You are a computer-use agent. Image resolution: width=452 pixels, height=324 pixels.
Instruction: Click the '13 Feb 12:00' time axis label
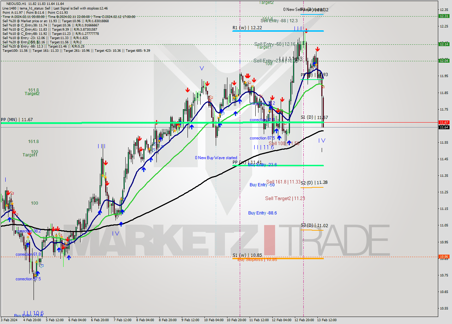tap(327, 320)
